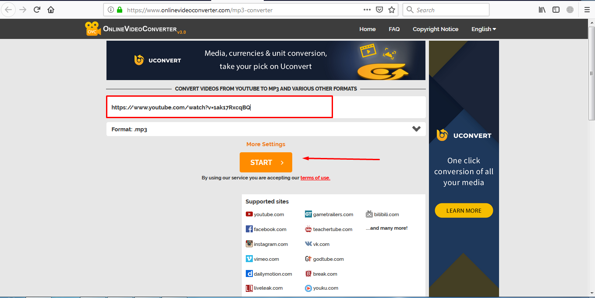Viewport: 595px width, 298px height.
Task: Click the gametrailers.com GT icon
Action: pyautogui.click(x=308, y=214)
